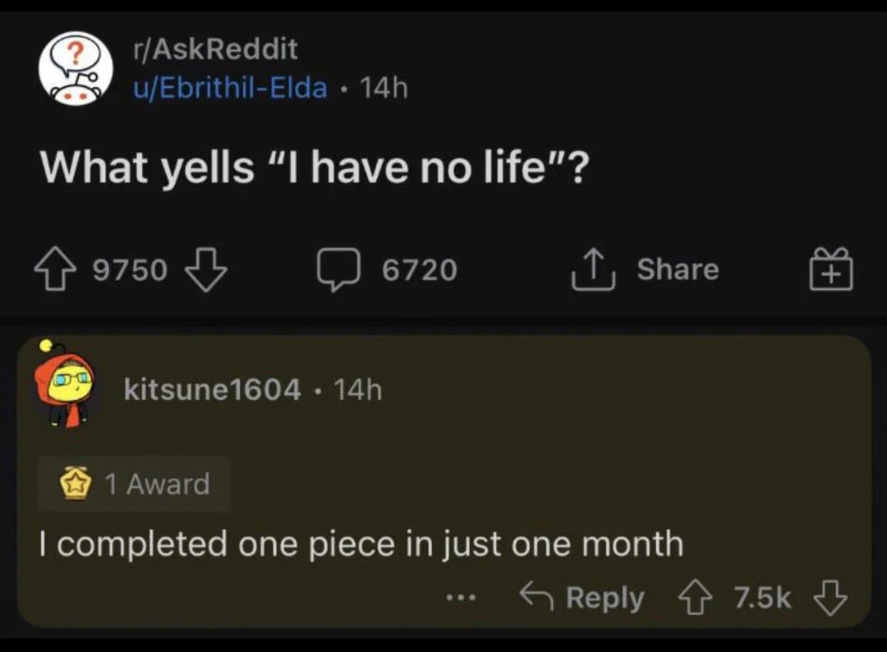Click the Share label
This screenshot has height=652, width=887.
pyautogui.click(x=678, y=269)
